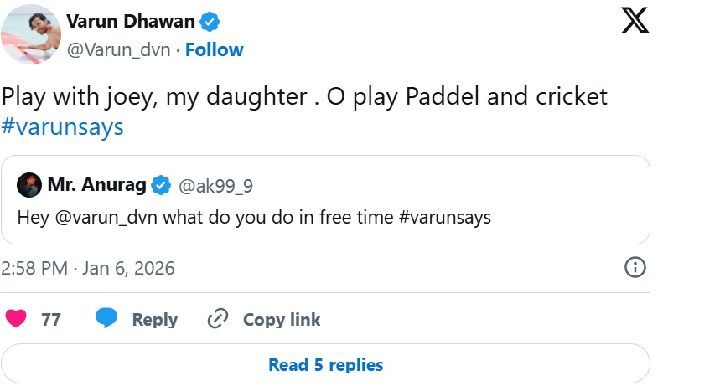Viewport: 720px width, 391px height.
Task: Click Mr. Anurag's verified badge
Action: (x=161, y=184)
